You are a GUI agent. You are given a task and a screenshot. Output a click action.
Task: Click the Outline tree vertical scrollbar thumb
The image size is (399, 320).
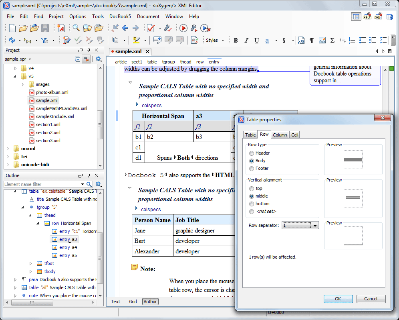[x=100, y=258]
